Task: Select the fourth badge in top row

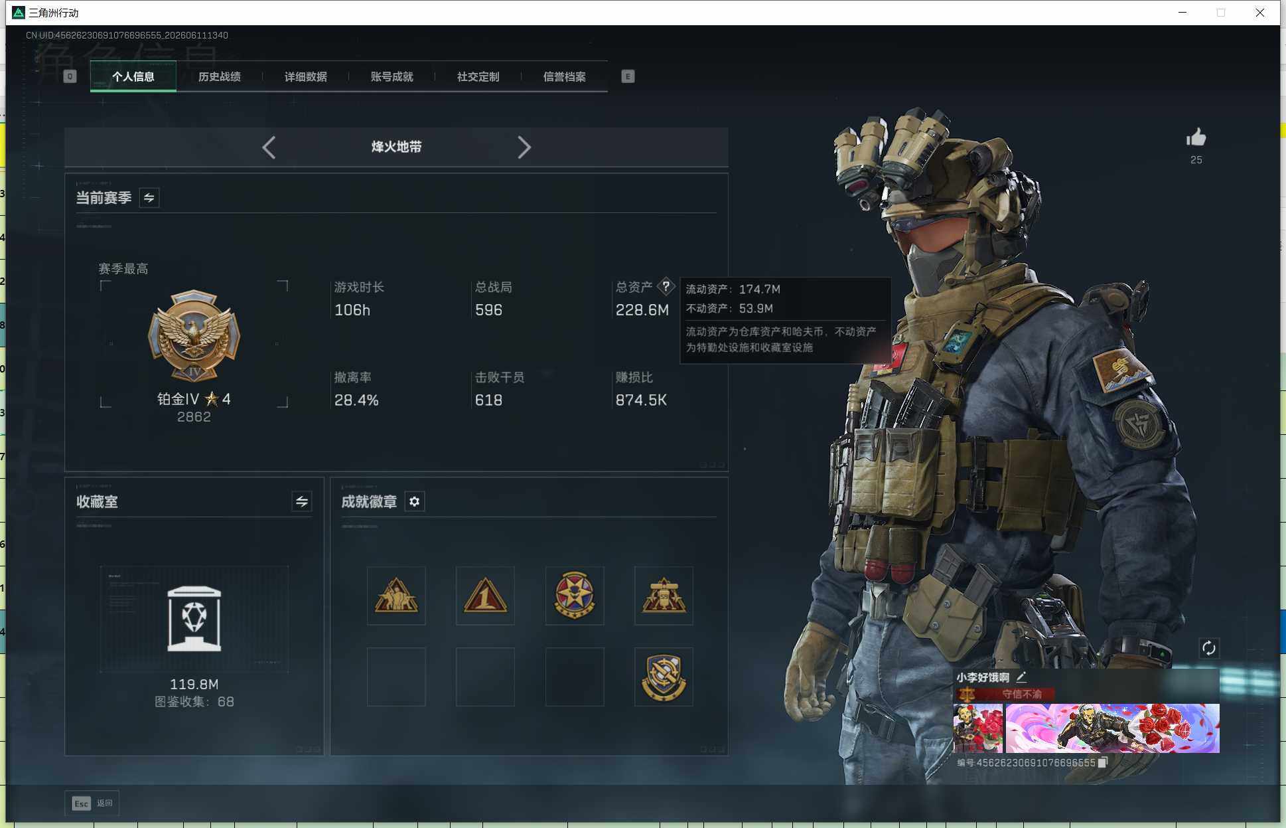Action: click(664, 596)
